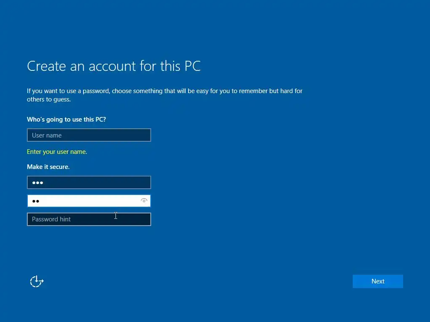
Task: Click the 'Make it secure.' label
Action: tap(48, 167)
